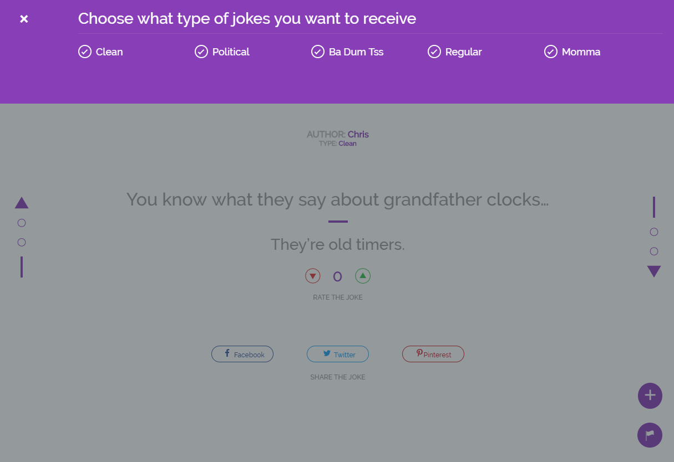Uncheck the Momma joke category
674x462 pixels.
550,51
